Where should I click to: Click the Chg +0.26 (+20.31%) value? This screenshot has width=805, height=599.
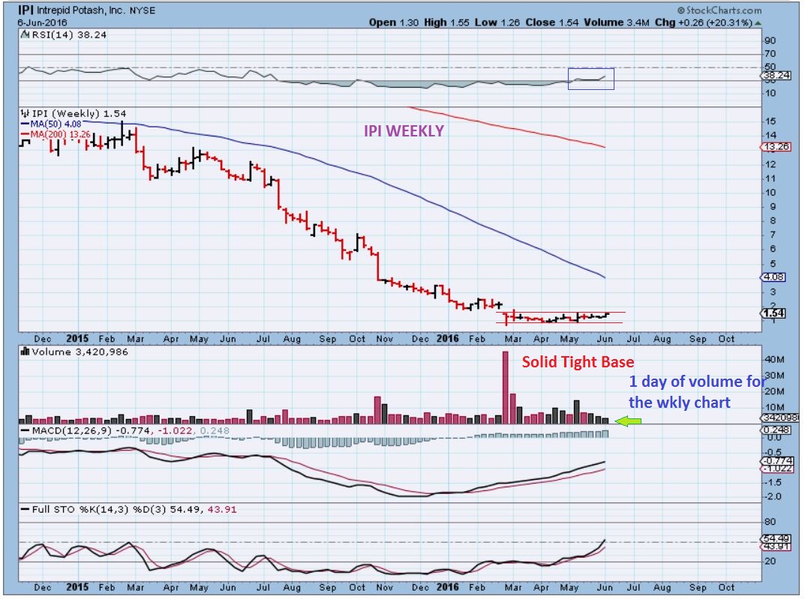[704, 22]
